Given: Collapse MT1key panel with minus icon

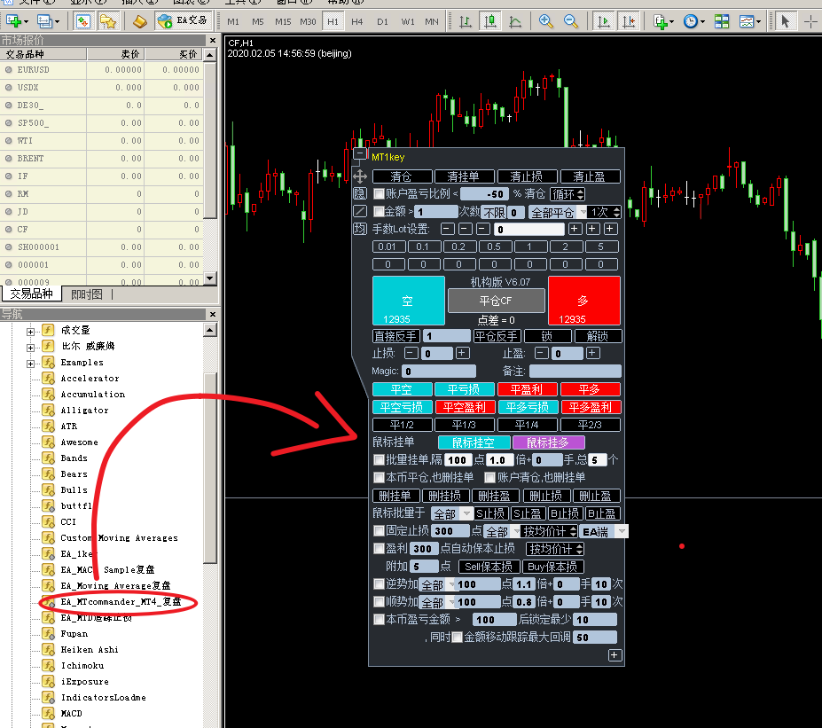Looking at the screenshot, I should pyautogui.click(x=359, y=154).
